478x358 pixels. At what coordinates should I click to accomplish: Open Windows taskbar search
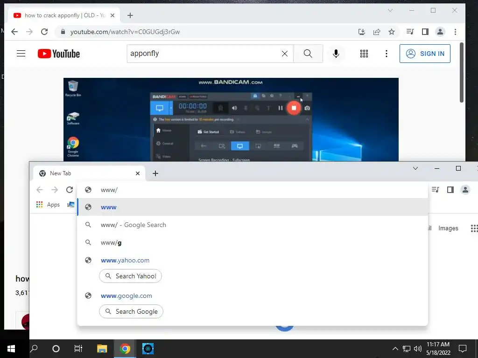(34, 349)
